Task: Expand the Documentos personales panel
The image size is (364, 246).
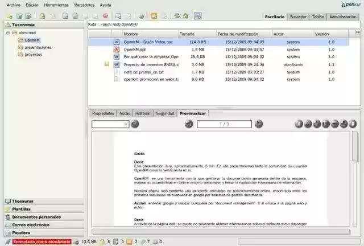Action: tap(36, 216)
